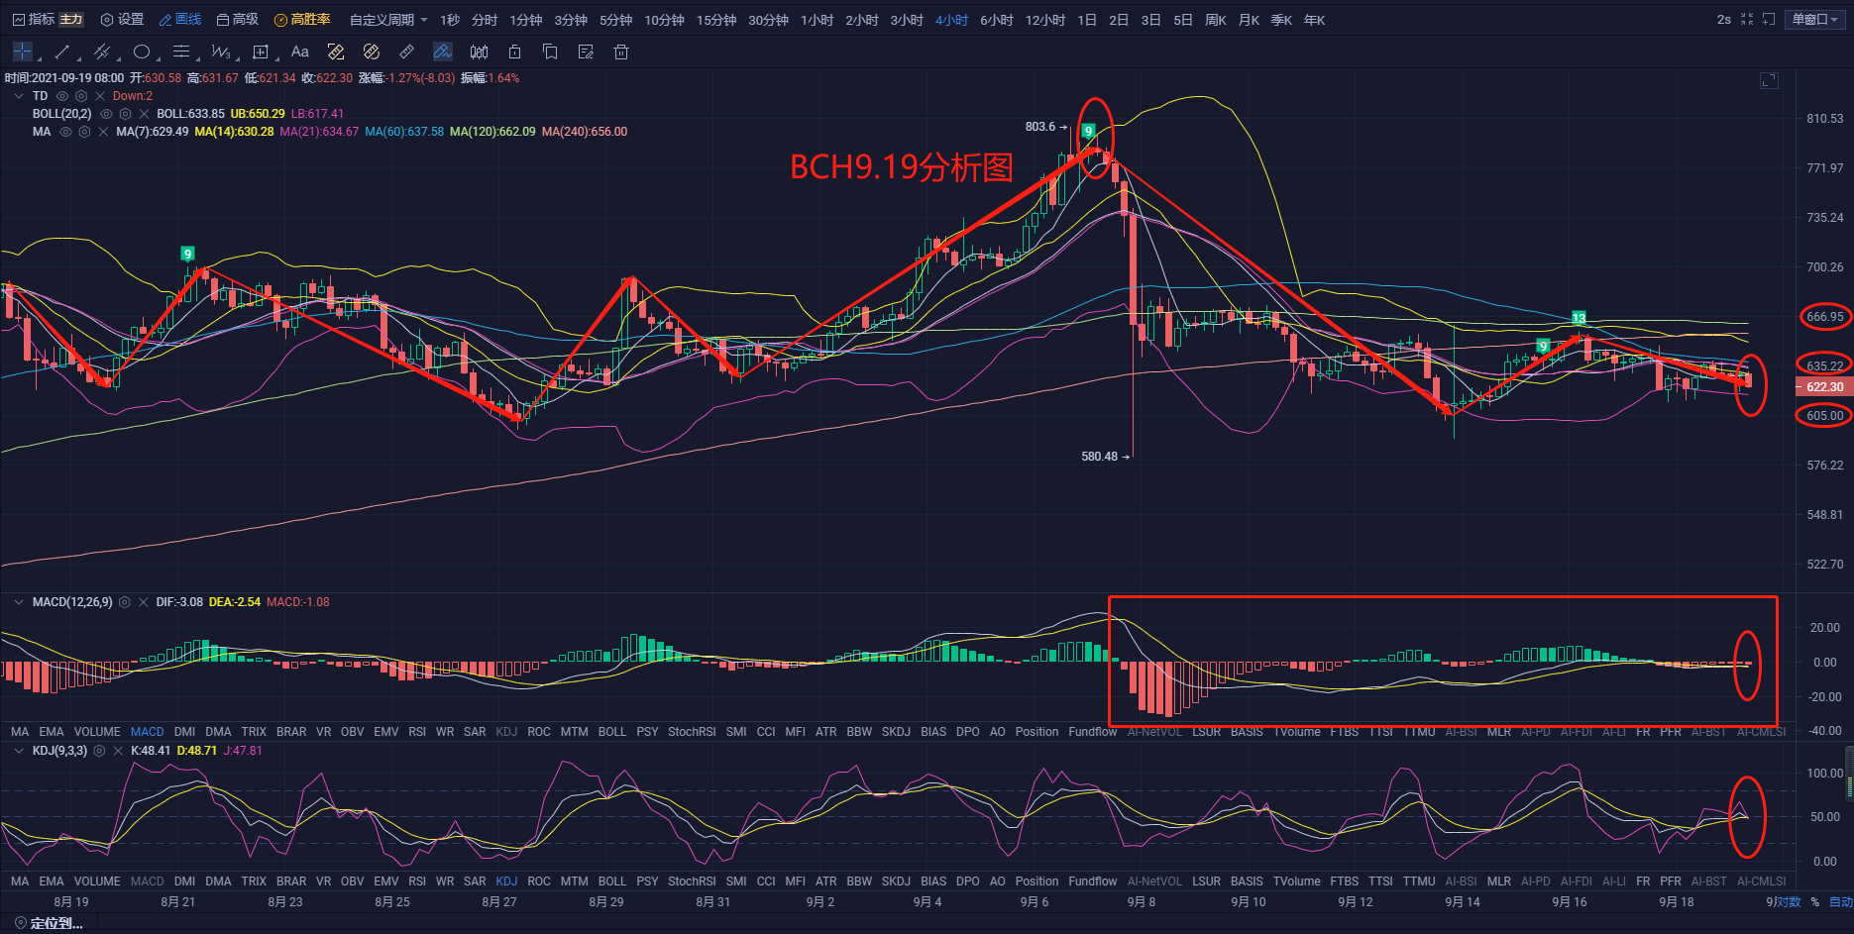The image size is (1854, 934).
Task: Collapse the TD indicator legend chevron
Action: 19,96
